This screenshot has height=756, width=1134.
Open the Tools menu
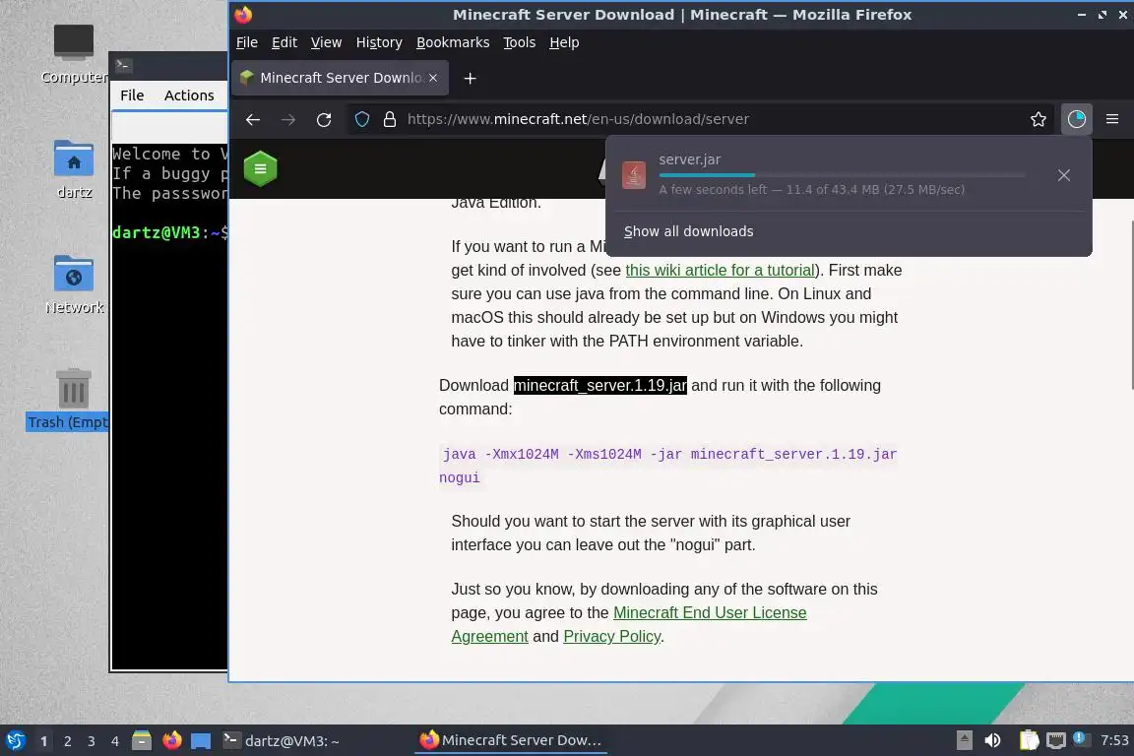tap(520, 42)
